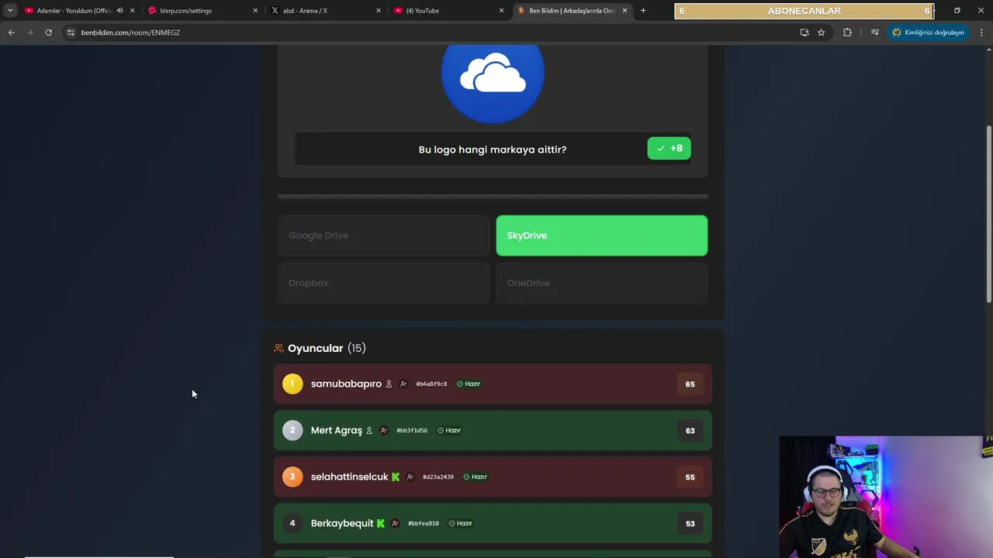Click the Oyuncular (15) heading
The width and height of the screenshot is (993, 558).
pyautogui.click(x=327, y=348)
